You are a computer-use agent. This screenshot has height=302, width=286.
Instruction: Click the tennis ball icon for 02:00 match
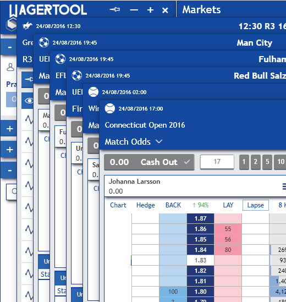point(94,92)
